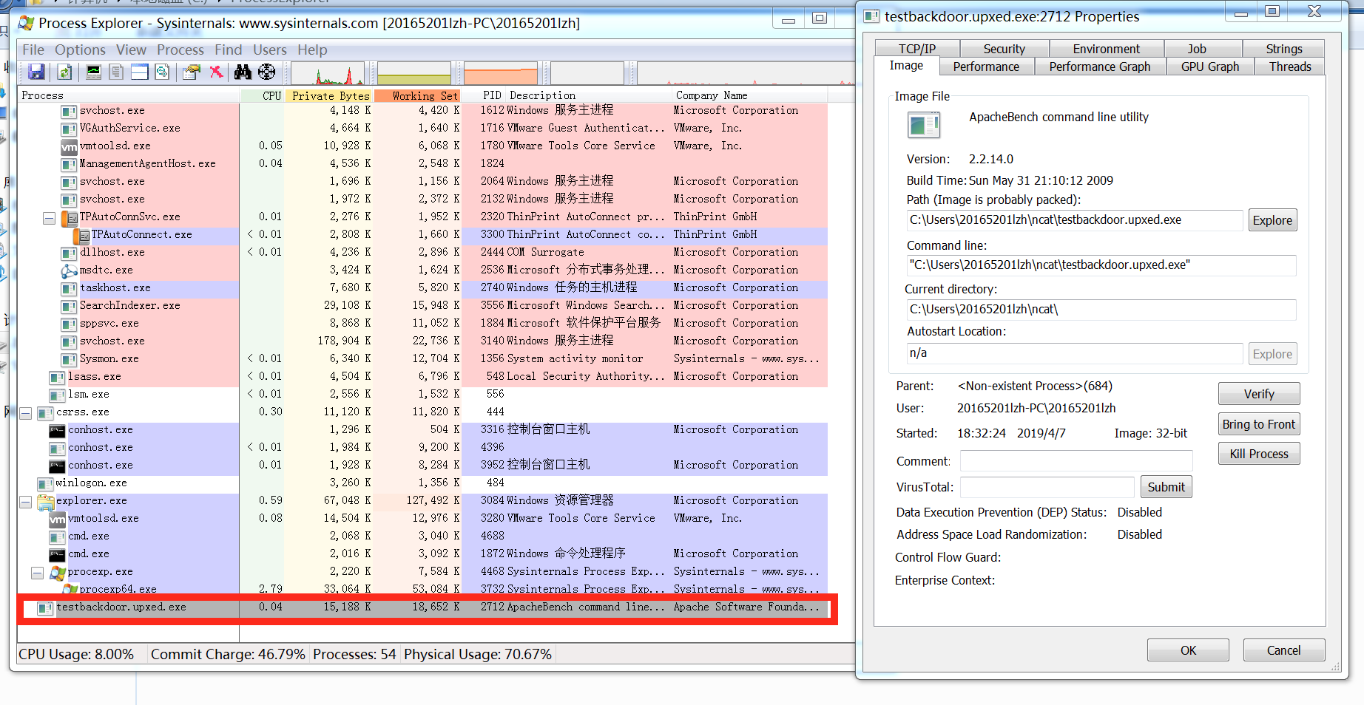Click the yellow commit history graph in toolbar
Image resolution: width=1364 pixels, height=705 pixels.
point(413,73)
